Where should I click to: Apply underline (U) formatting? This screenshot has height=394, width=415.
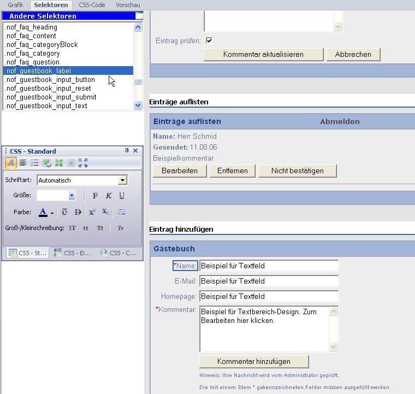coord(121,196)
